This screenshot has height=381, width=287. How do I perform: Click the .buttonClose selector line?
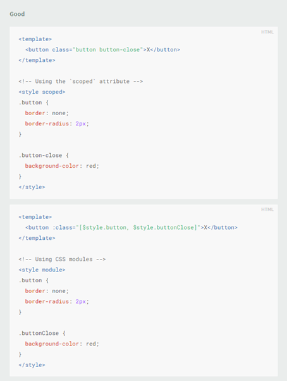pos(42,333)
